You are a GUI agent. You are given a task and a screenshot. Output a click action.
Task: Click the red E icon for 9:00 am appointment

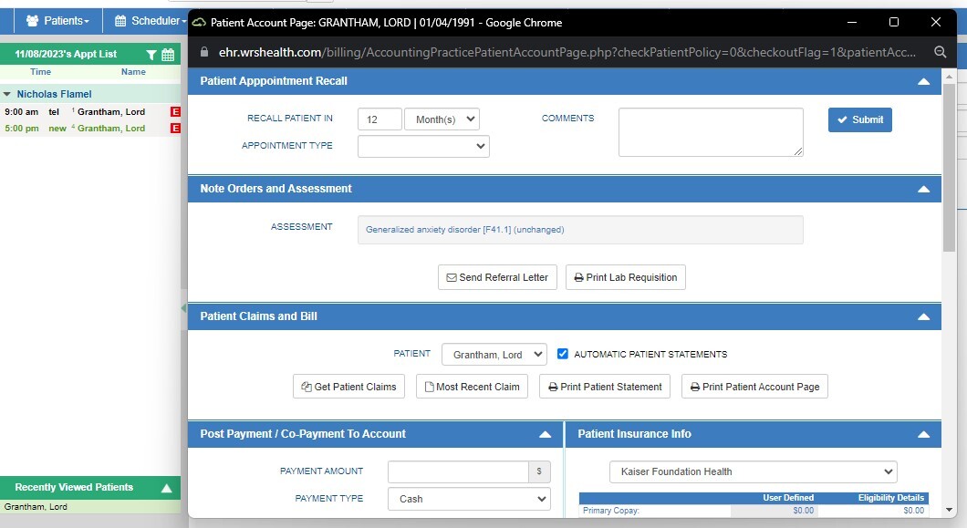(x=176, y=112)
